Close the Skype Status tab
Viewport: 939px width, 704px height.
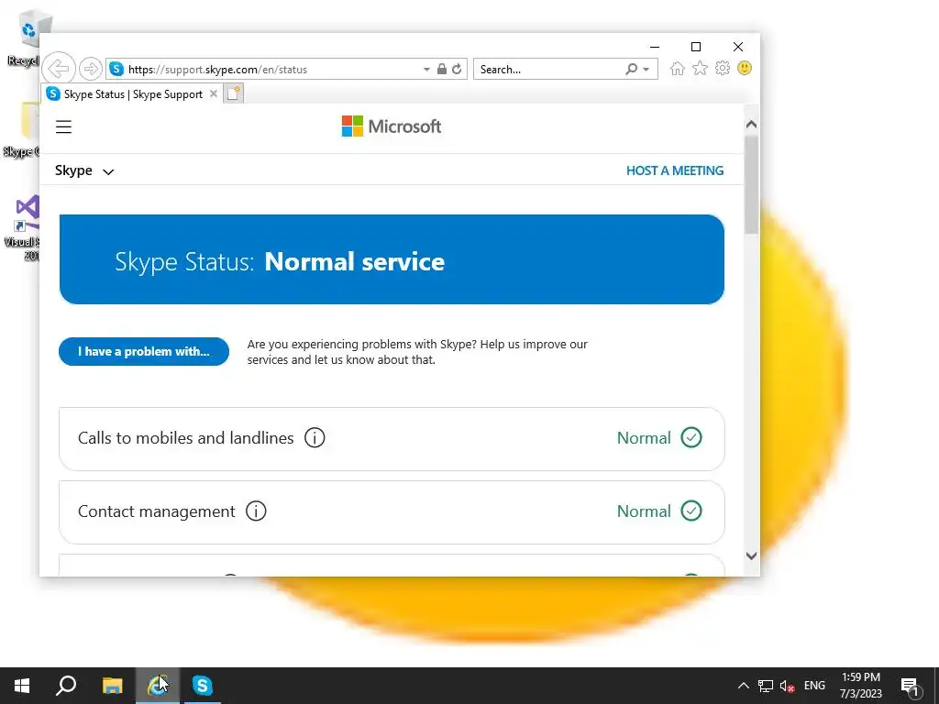tap(213, 94)
